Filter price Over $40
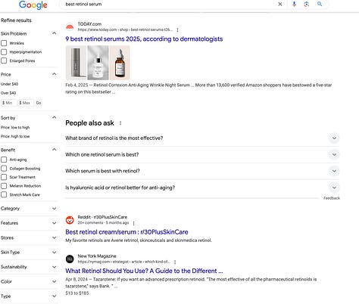The image size is (359, 304). [x=8, y=93]
